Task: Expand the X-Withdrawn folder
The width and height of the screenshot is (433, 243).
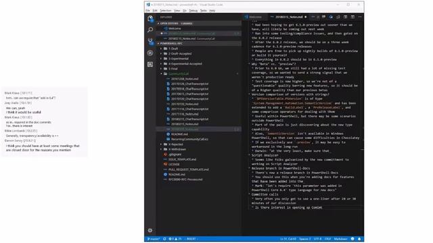Action: point(199,149)
